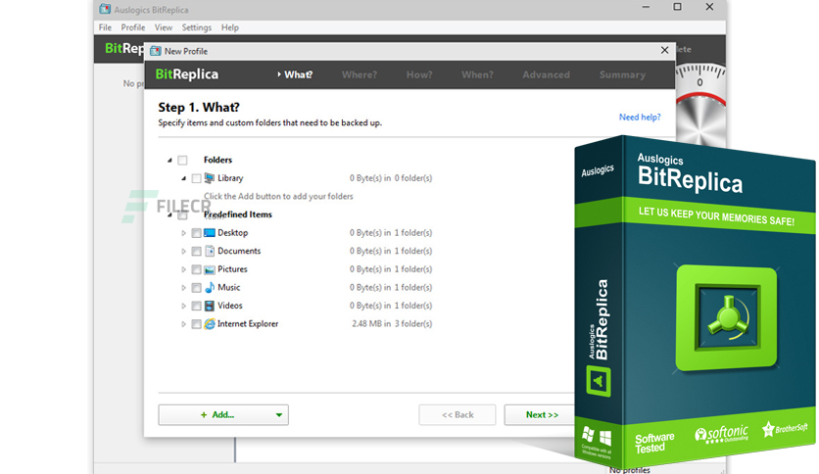Viewport: 819px width, 474px height.
Task: Check the Videos checkbox
Action: click(x=196, y=306)
